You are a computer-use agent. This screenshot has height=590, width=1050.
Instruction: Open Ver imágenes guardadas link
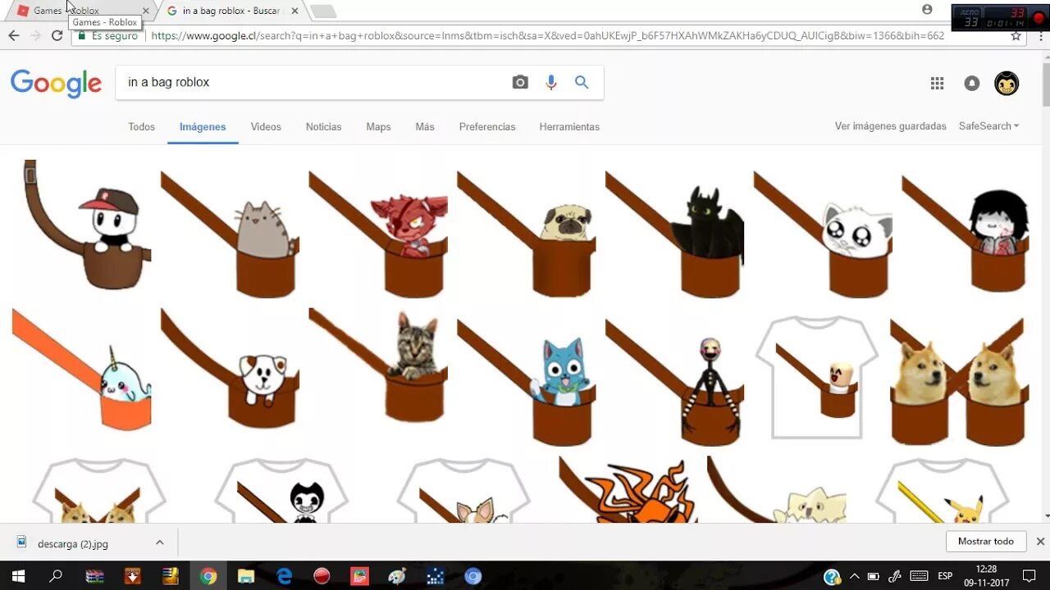coord(890,126)
